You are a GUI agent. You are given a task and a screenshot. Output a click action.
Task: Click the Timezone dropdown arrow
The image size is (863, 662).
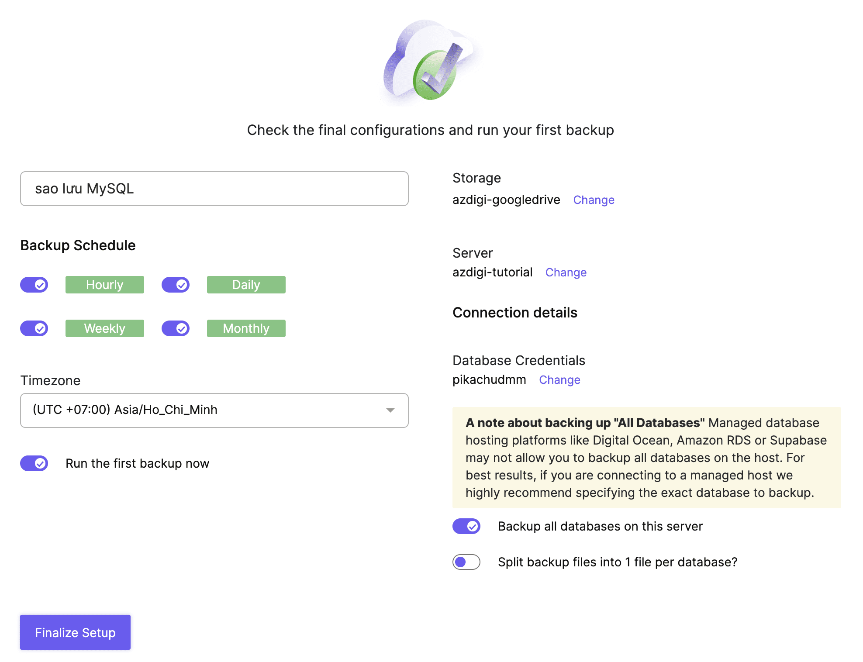[x=390, y=410]
